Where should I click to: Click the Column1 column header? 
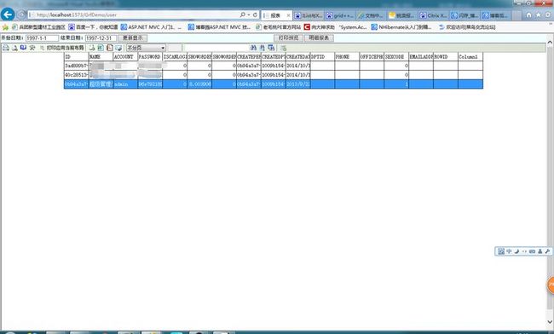coord(470,56)
